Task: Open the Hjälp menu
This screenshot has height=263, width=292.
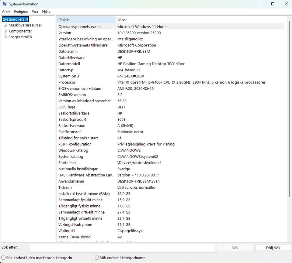Action: click(46, 12)
